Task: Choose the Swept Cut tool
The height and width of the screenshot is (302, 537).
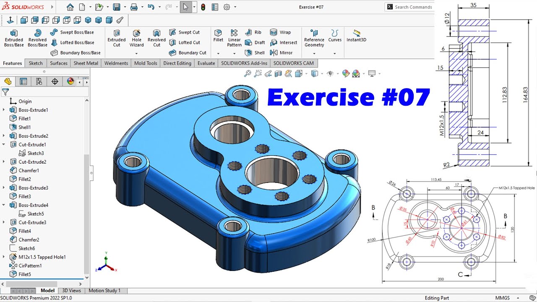Action: pyautogui.click(x=185, y=32)
